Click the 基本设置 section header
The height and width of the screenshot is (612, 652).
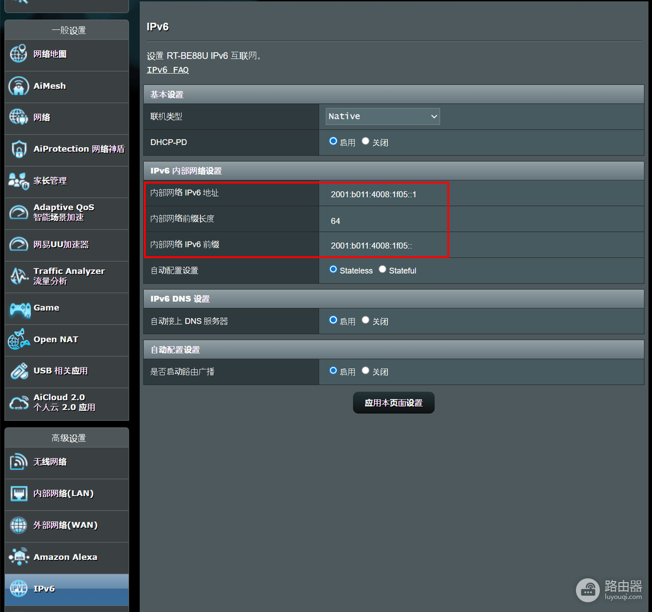pos(394,94)
